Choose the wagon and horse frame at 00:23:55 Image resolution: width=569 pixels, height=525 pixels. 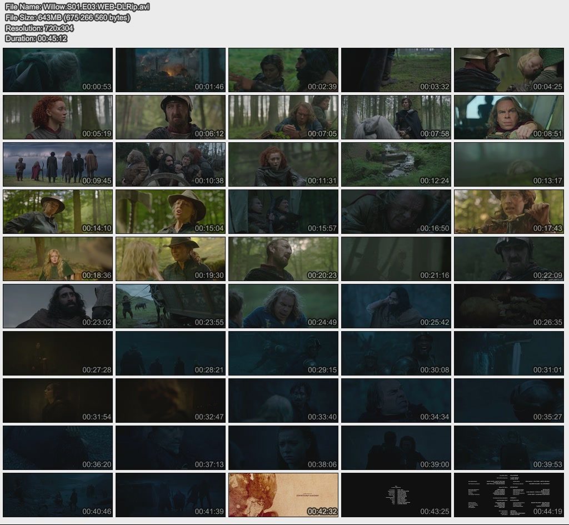171,306
